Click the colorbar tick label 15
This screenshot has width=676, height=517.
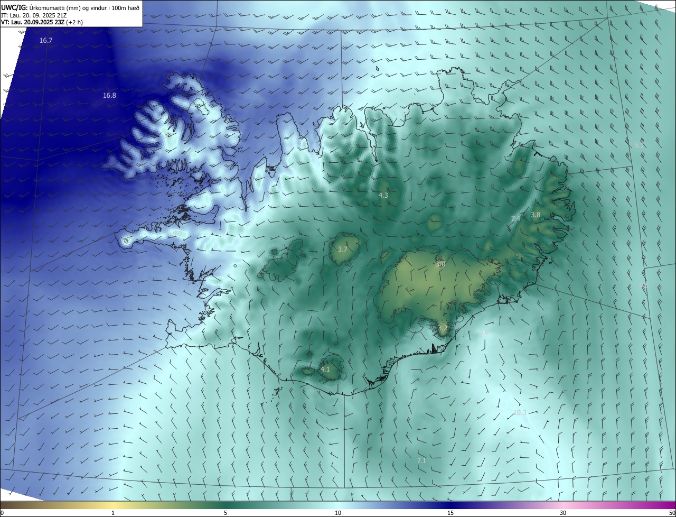[x=450, y=513]
